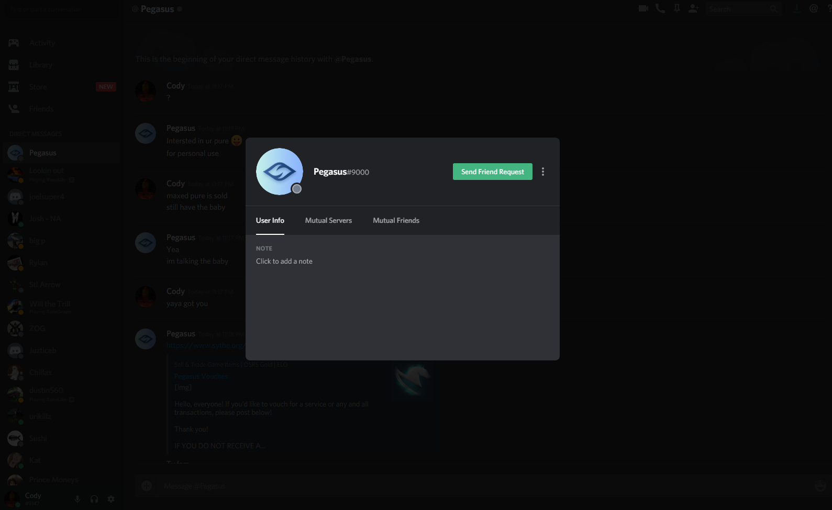Toggle microphone mute in user panel
Viewport: 832px width, 510px height.
point(77,499)
